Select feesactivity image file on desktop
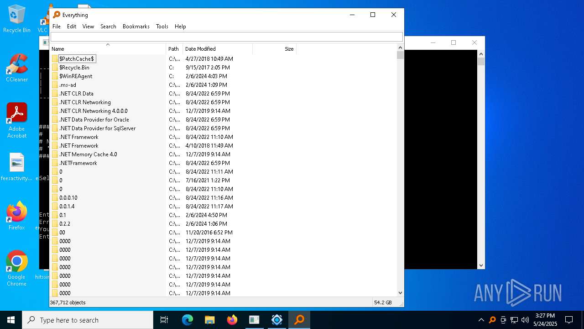This screenshot has height=329, width=584. (17, 167)
